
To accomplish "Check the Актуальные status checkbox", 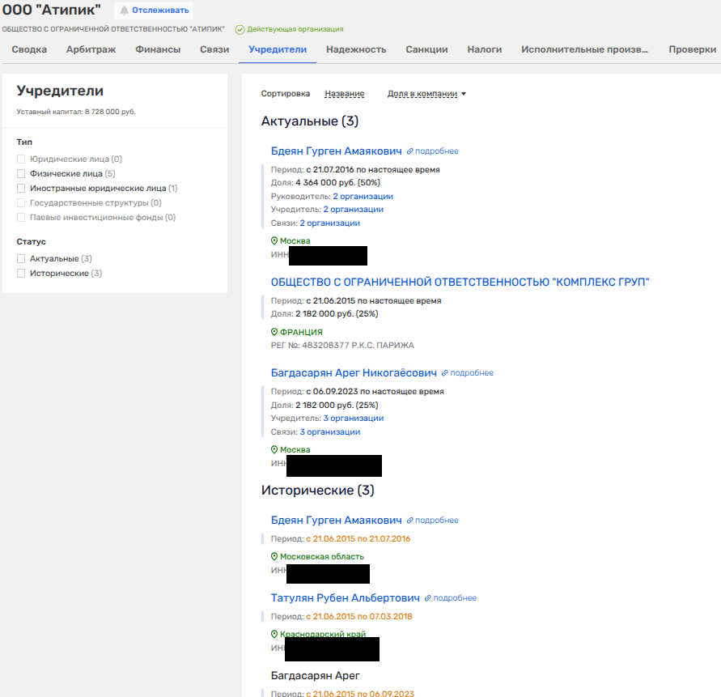I will tap(22, 259).
